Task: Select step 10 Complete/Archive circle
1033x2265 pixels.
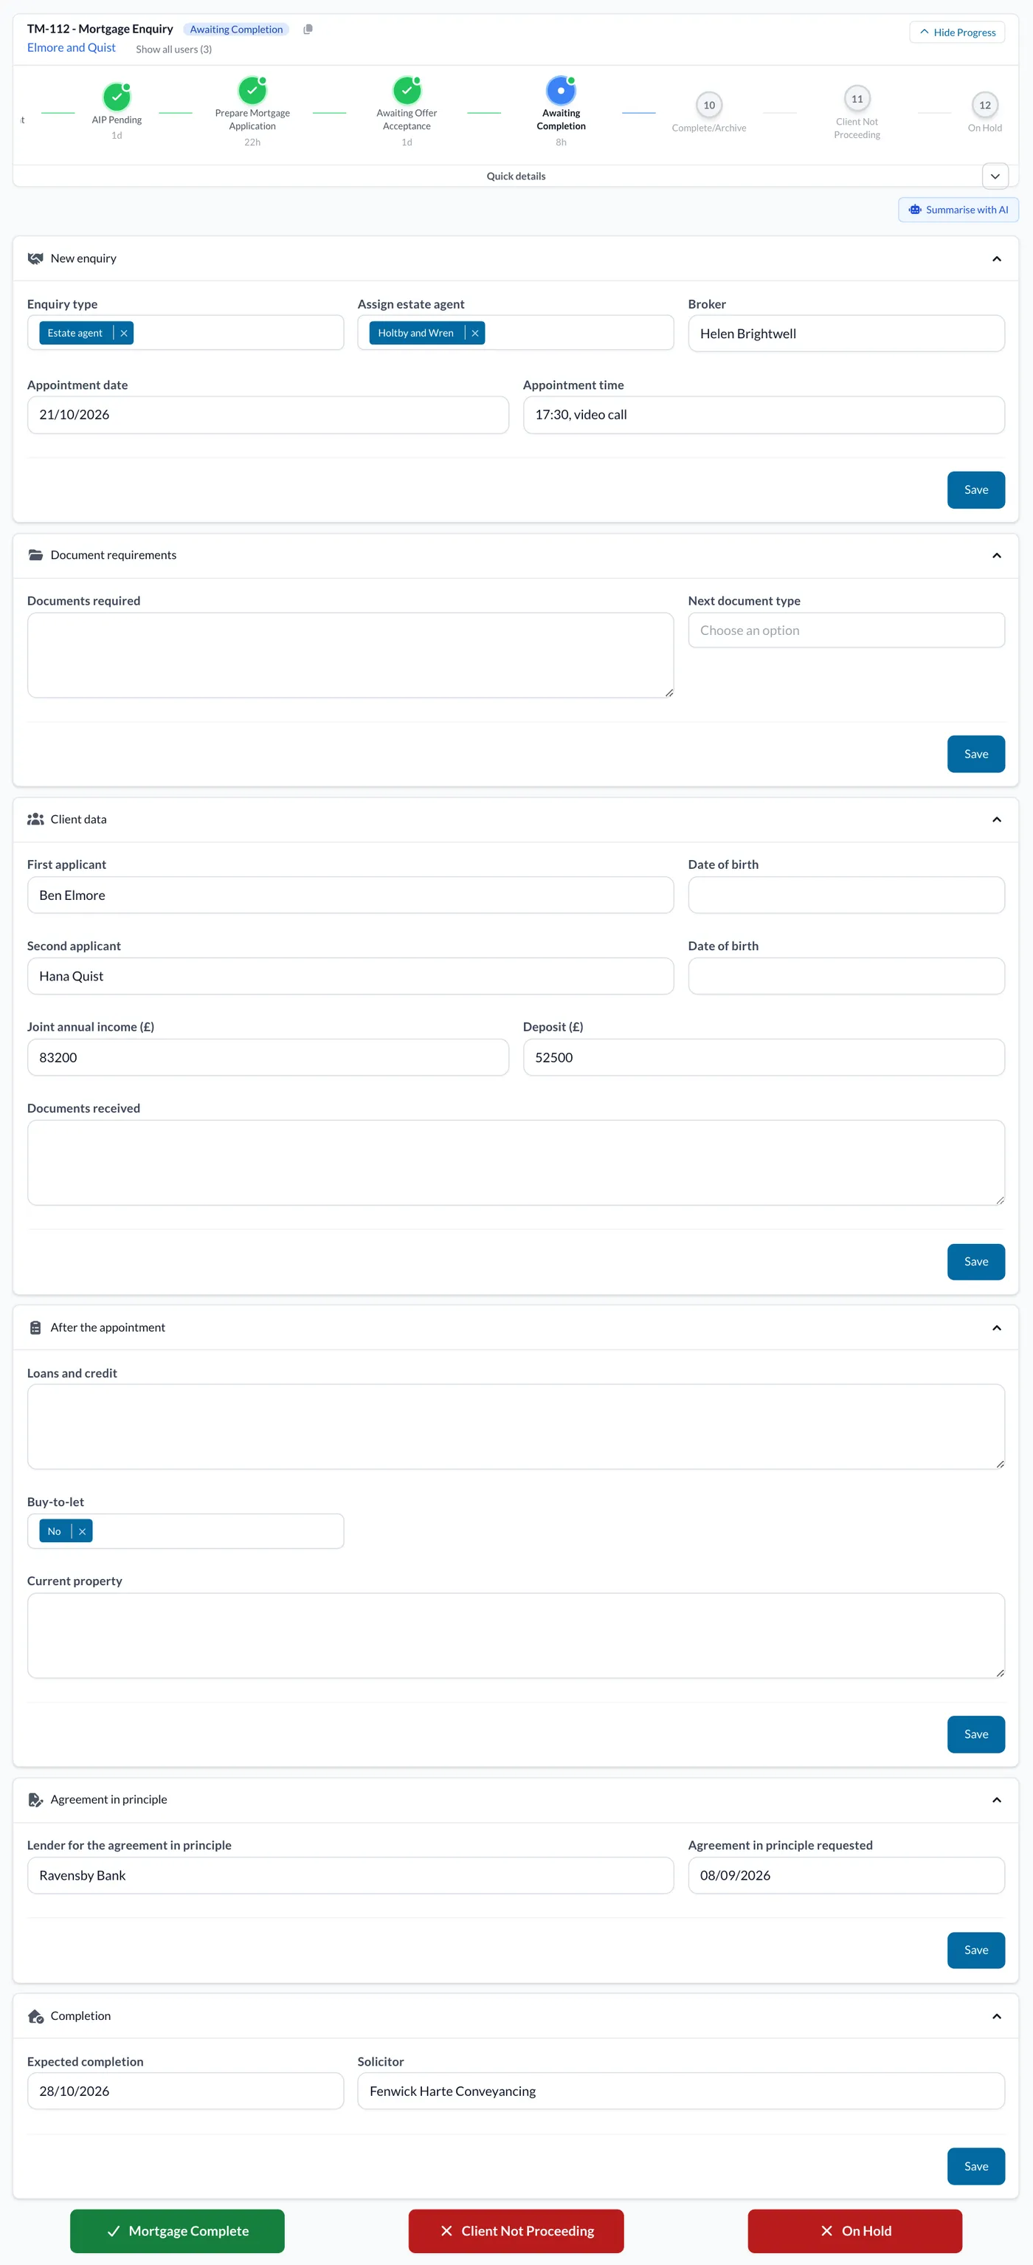Action: (708, 105)
